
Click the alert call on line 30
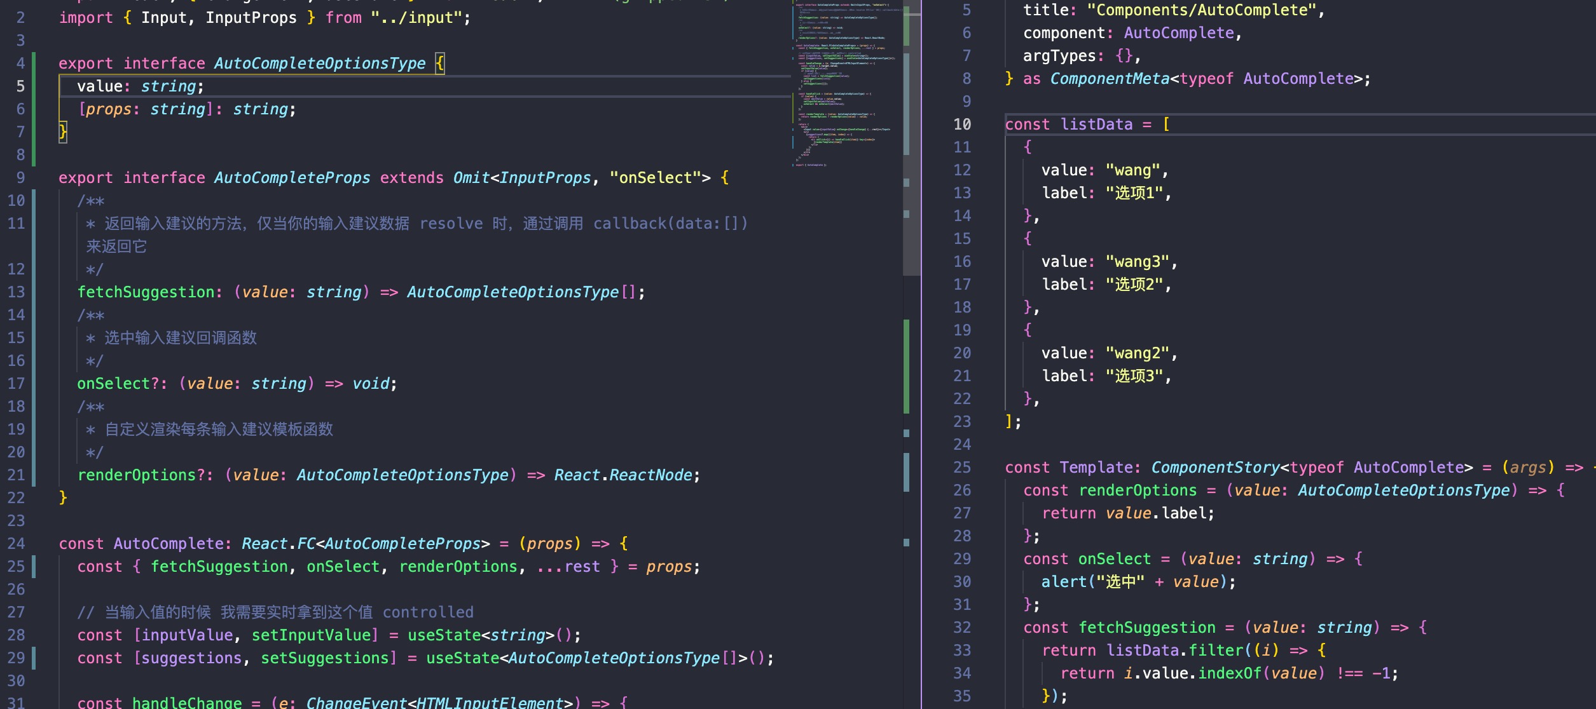pos(1063,582)
